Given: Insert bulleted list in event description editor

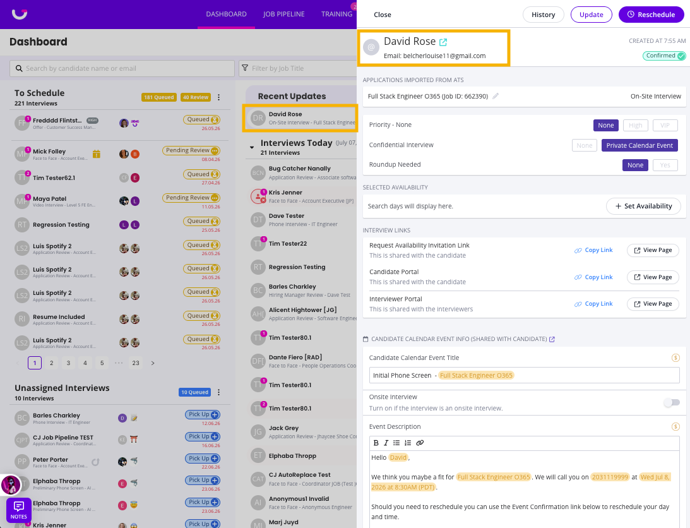Looking at the screenshot, I should 396,443.
